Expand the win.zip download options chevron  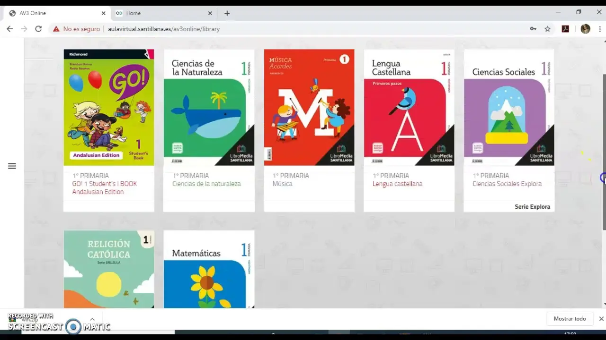click(92, 319)
